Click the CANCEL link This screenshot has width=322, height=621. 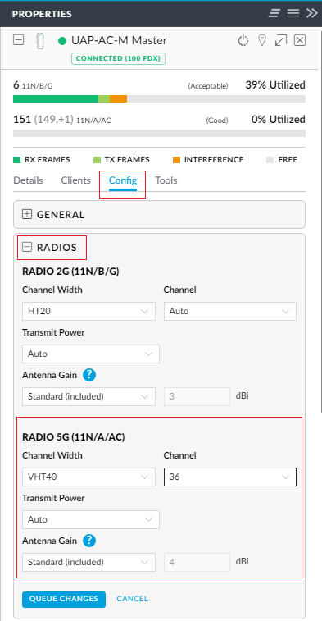click(132, 599)
